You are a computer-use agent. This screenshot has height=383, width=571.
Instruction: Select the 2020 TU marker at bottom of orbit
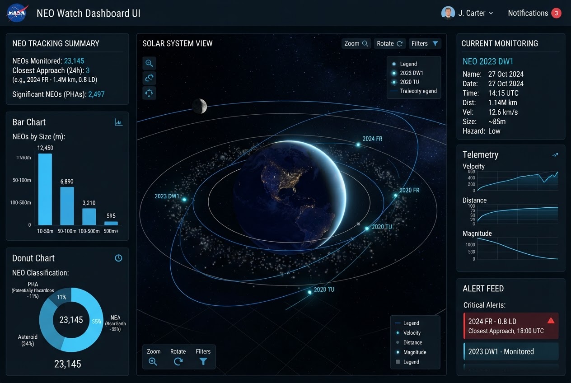click(309, 292)
